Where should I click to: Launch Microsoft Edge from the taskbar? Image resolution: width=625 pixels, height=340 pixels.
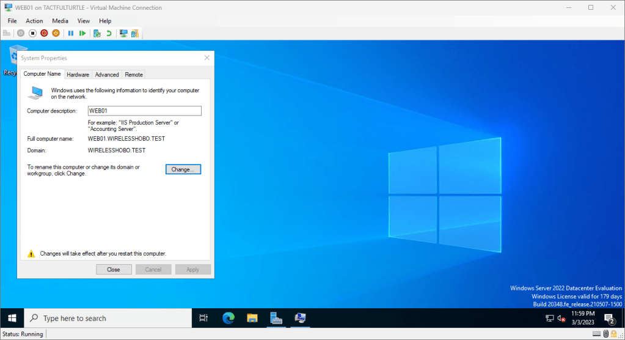228,318
